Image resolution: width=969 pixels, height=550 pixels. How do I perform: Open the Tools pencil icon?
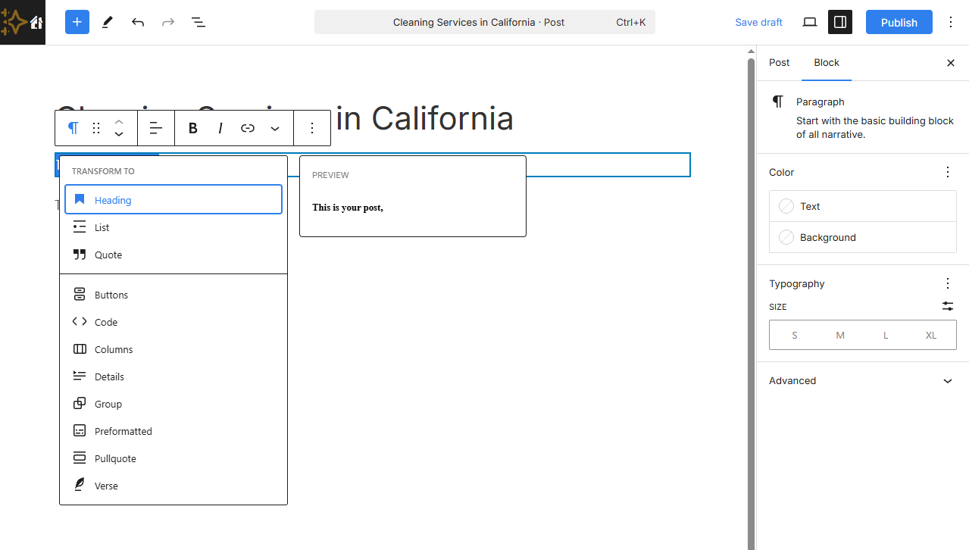point(108,22)
